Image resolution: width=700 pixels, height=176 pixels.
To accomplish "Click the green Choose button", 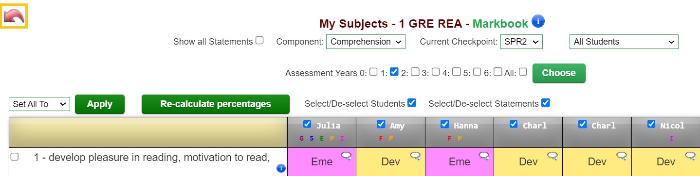I will [559, 73].
